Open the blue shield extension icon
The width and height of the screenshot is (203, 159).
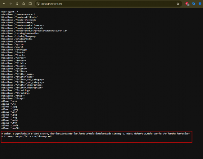point(200,4)
